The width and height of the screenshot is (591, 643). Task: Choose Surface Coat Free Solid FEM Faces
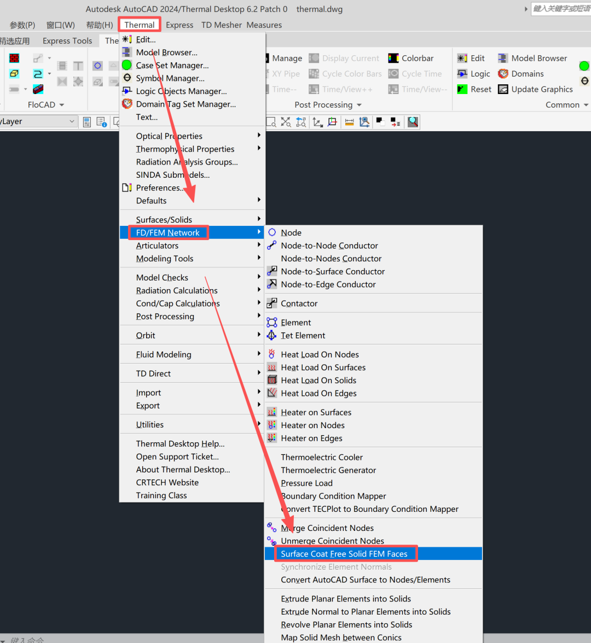coord(373,554)
